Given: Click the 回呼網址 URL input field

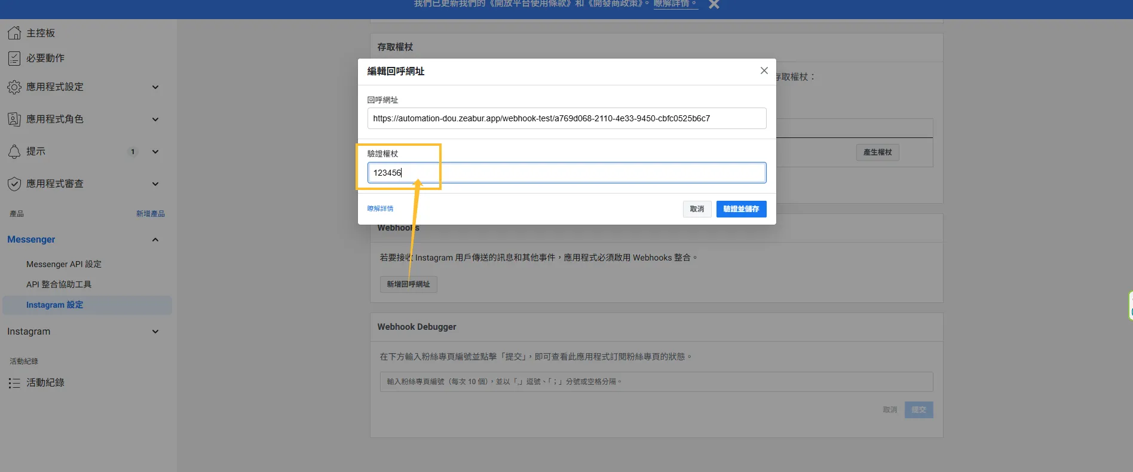Looking at the screenshot, I should 566,118.
